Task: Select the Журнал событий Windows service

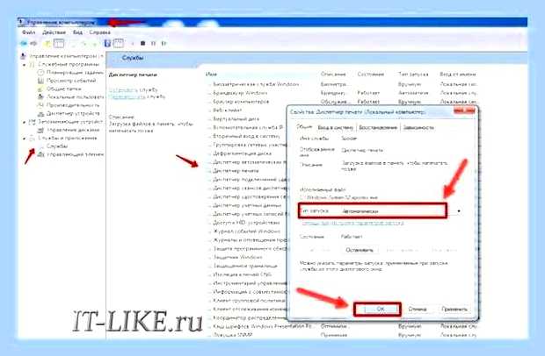Action: pyautogui.click(x=247, y=231)
